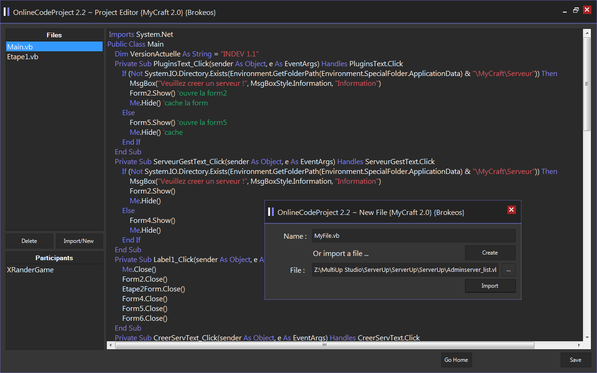The width and height of the screenshot is (597, 373).
Task: Click the "Dim VersionActuelle As String" line
Action: click(187, 54)
